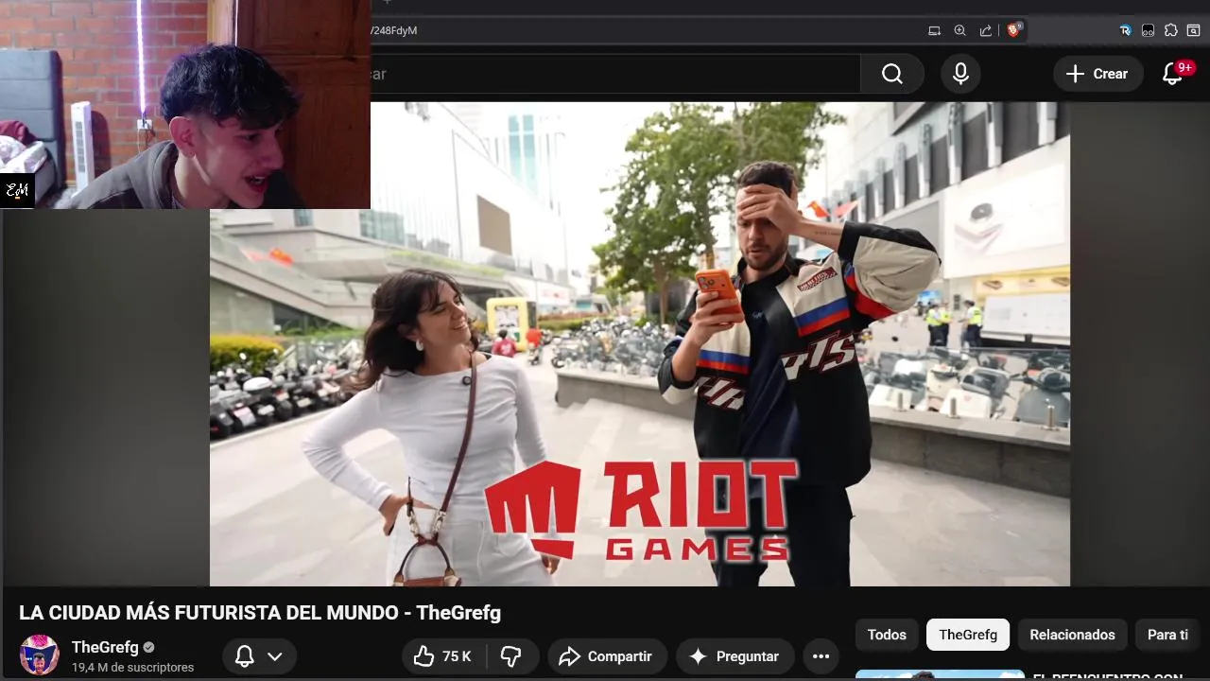Dislike the video
The image size is (1210, 681).
pos(512,656)
